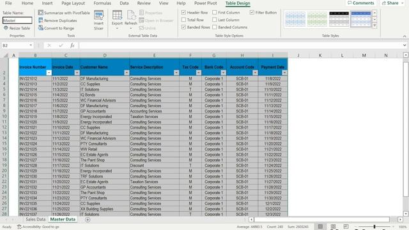Select the black header table style thumbnail

339,19
